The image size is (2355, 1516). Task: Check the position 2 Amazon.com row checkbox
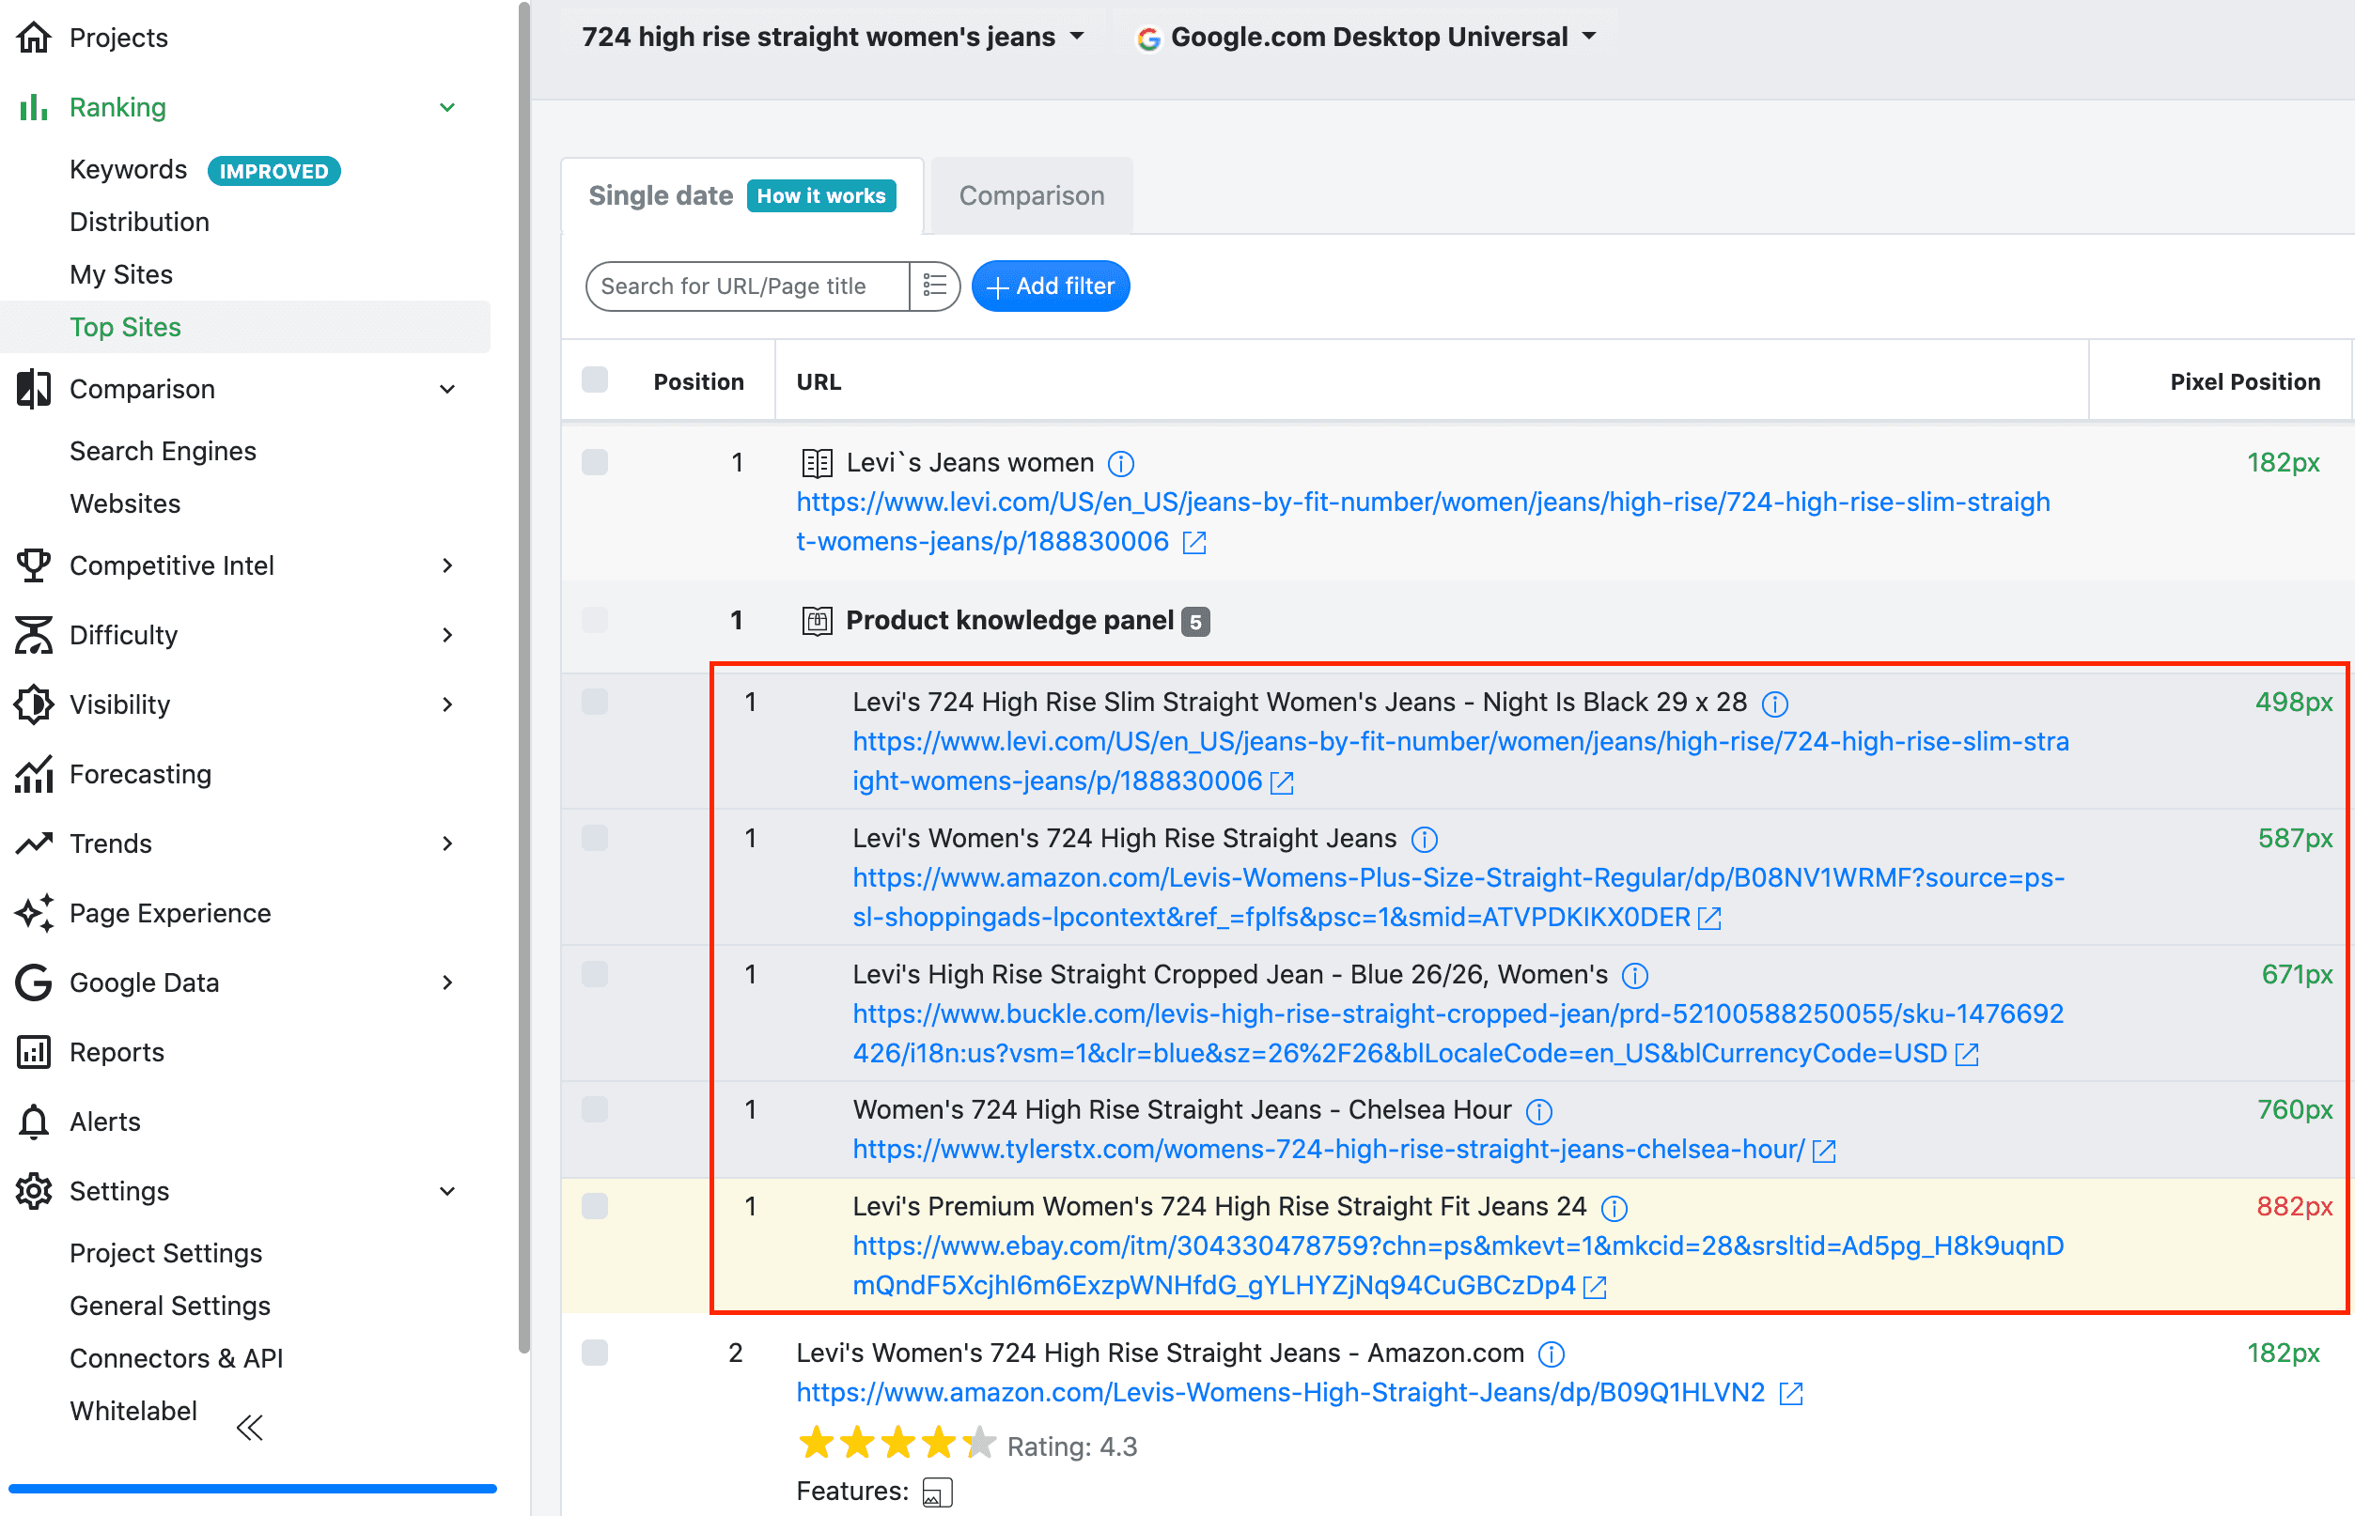(x=594, y=1353)
